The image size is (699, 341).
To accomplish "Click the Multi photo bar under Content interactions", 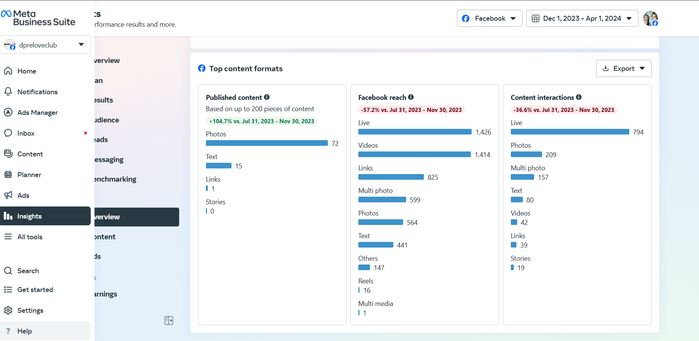I will pos(522,177).
